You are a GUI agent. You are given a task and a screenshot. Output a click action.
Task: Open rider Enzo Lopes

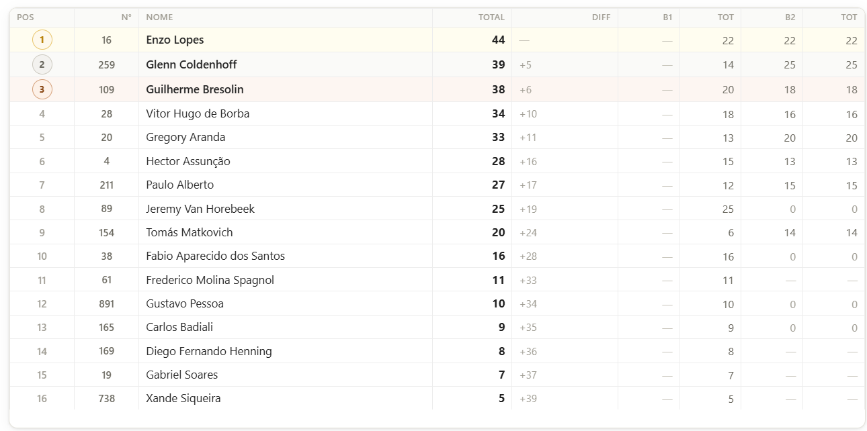[175, 40]
